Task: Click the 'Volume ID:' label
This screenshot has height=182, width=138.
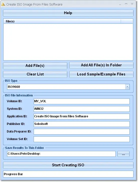Action: [x=14, y=101]
